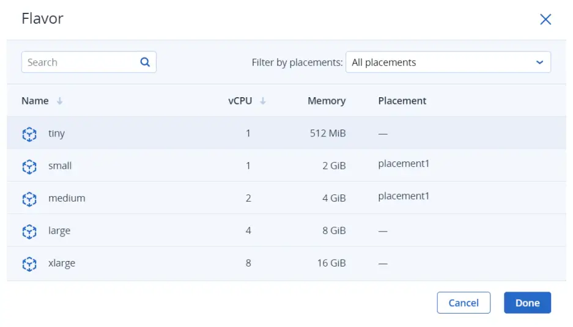Select the tiny flavor name
Screen dimensions: 573x327
(56, 134)
